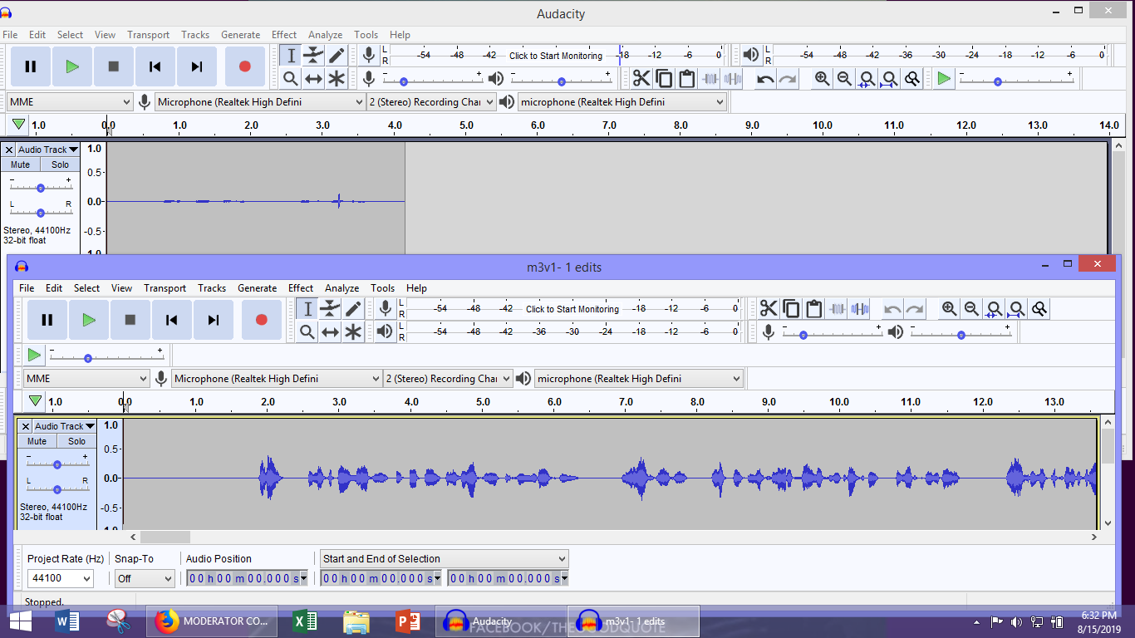Click Skip to Start transport button
The image size is (1135, 638).
click(155, 66)
